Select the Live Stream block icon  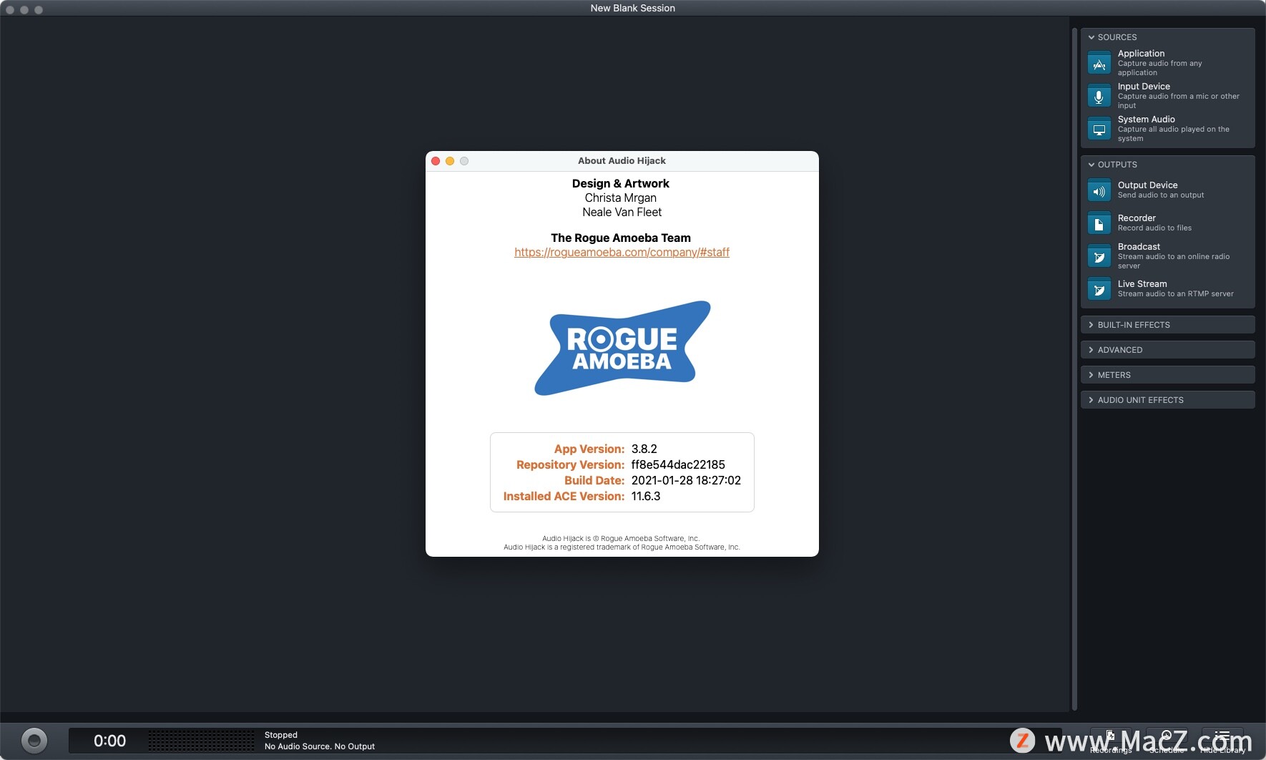click(x=1099, y=289)
